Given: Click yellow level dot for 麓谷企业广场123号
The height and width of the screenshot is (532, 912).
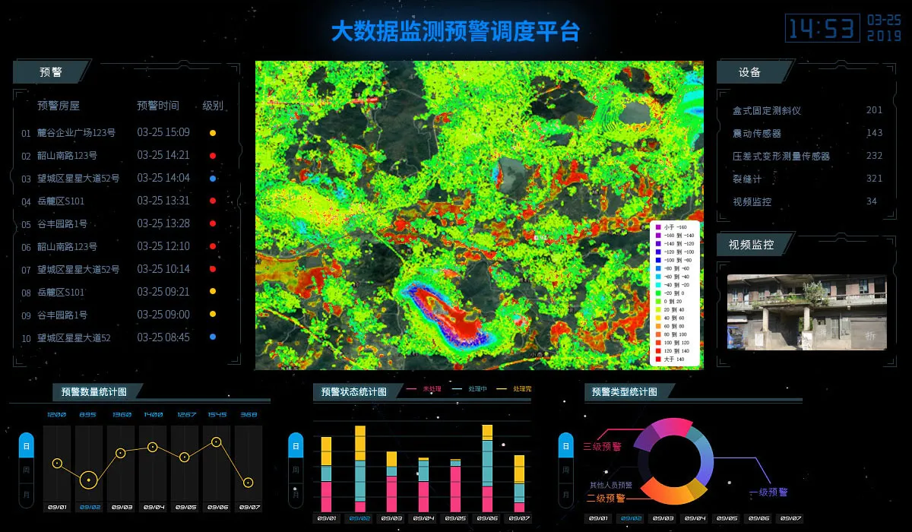Looking at the screenshot, I should (x=213, y=133).
